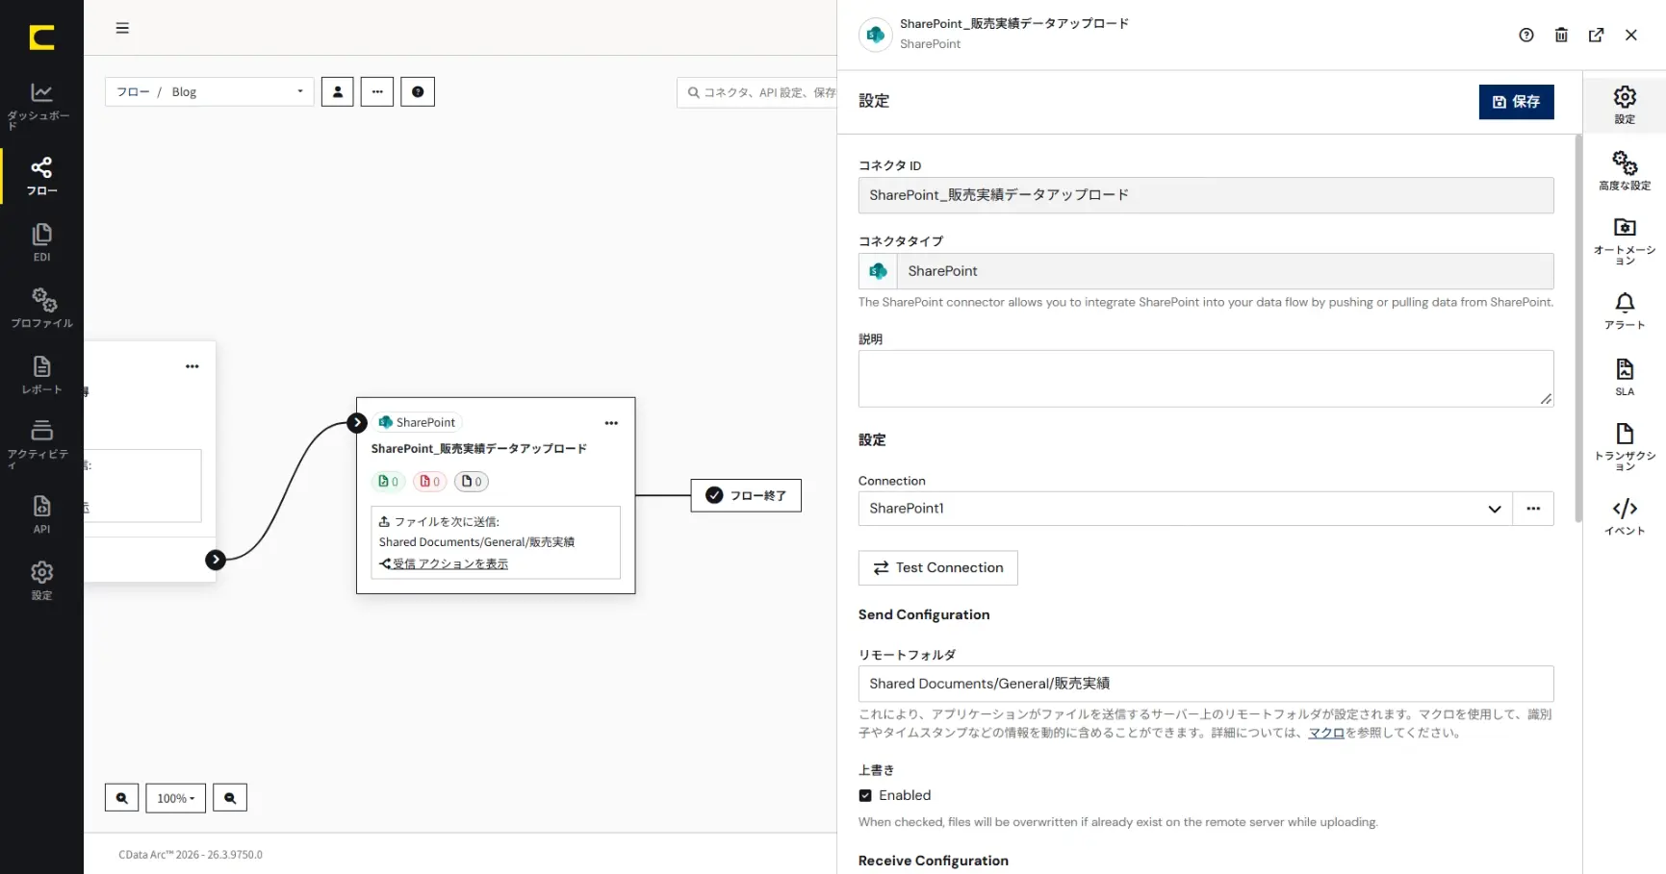1666x874 pixels.
Task: Click the red error file counter
Action: click(429, 482)
